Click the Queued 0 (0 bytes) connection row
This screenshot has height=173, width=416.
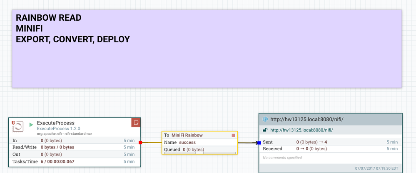[x=199, y=150]
